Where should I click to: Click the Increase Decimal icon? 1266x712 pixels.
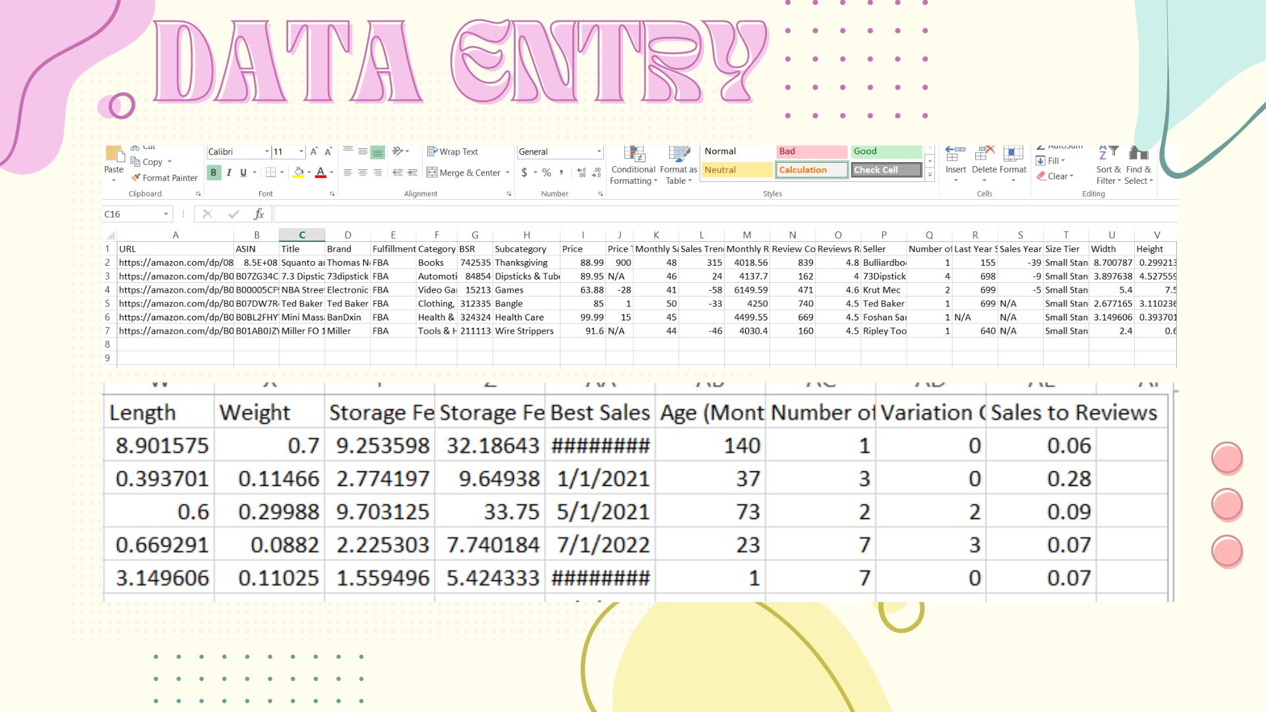581,172
